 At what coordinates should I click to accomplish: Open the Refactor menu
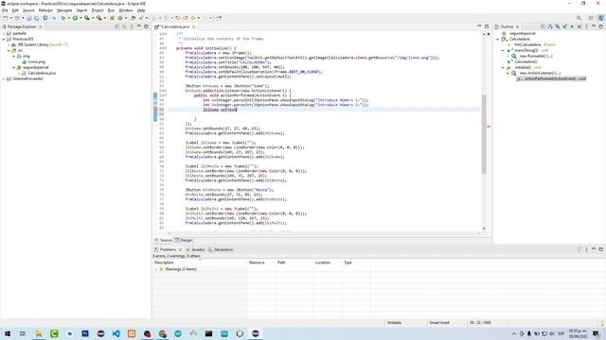click(x=45, y=10)
